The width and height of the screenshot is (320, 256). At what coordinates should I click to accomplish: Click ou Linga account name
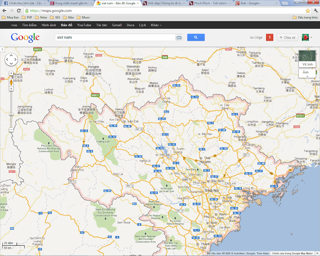pyautogui.click(x=256, y=37)
